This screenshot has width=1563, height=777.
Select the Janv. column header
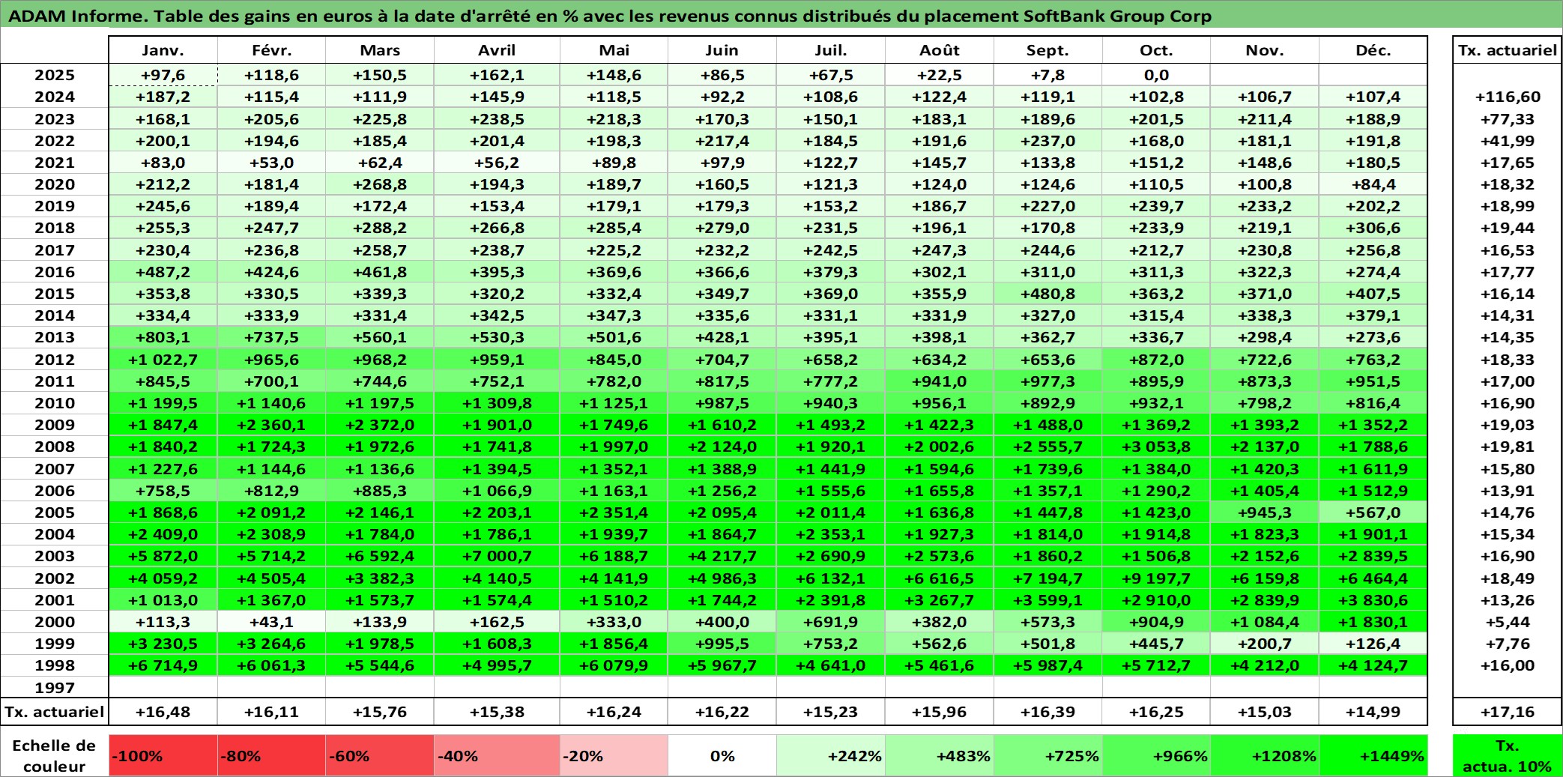(x=163, y=50)
